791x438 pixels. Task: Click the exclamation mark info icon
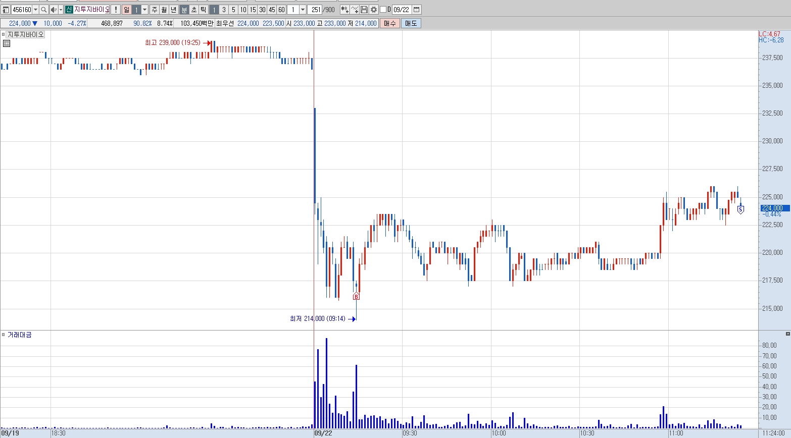(x=116, y=10)
